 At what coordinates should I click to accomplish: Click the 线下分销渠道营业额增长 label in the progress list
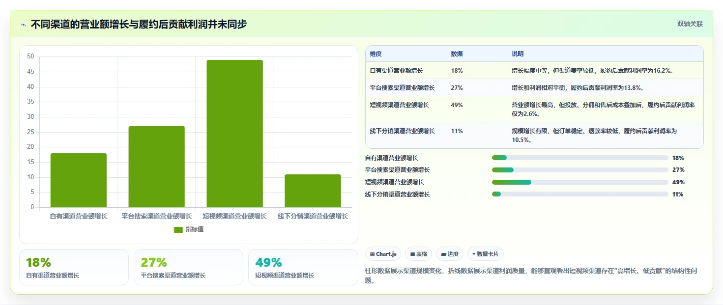coord(397,194)
